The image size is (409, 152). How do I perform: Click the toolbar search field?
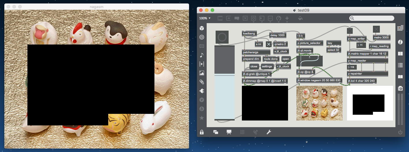tap(371, 18)
